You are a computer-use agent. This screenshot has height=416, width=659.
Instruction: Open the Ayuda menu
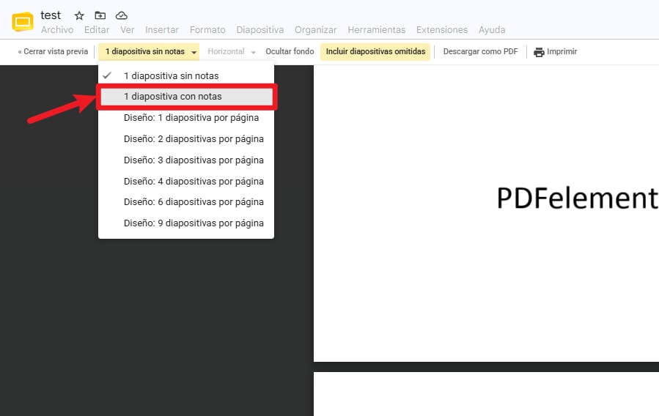coord(492,30)
